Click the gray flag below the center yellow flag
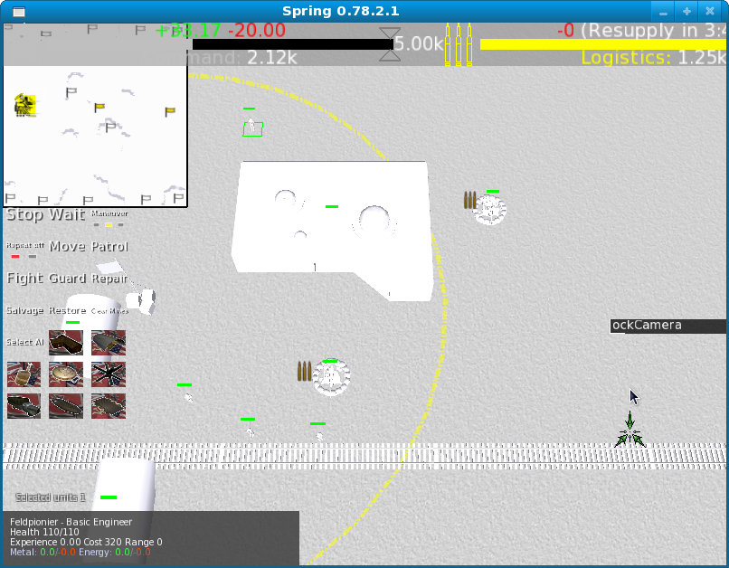The height and width of the screenshot is (568, 729). pos(110,127)
